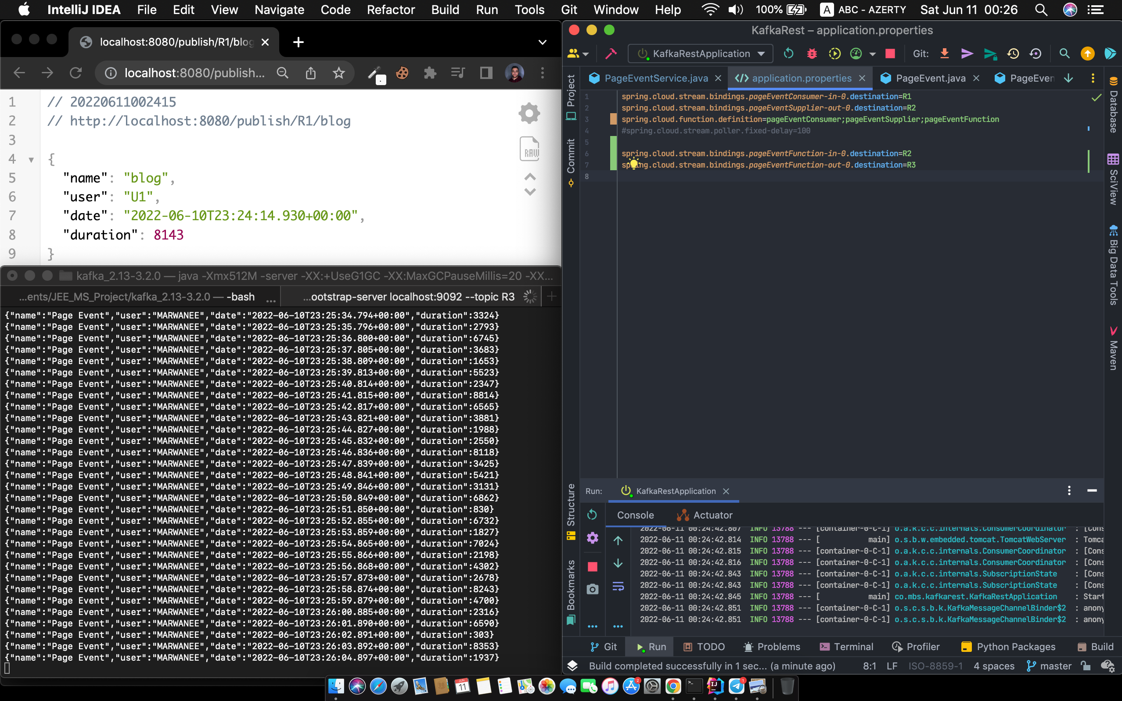Click the JSON viewer settings gear
Screen dimensions: 1122x701
click(529, 113)
